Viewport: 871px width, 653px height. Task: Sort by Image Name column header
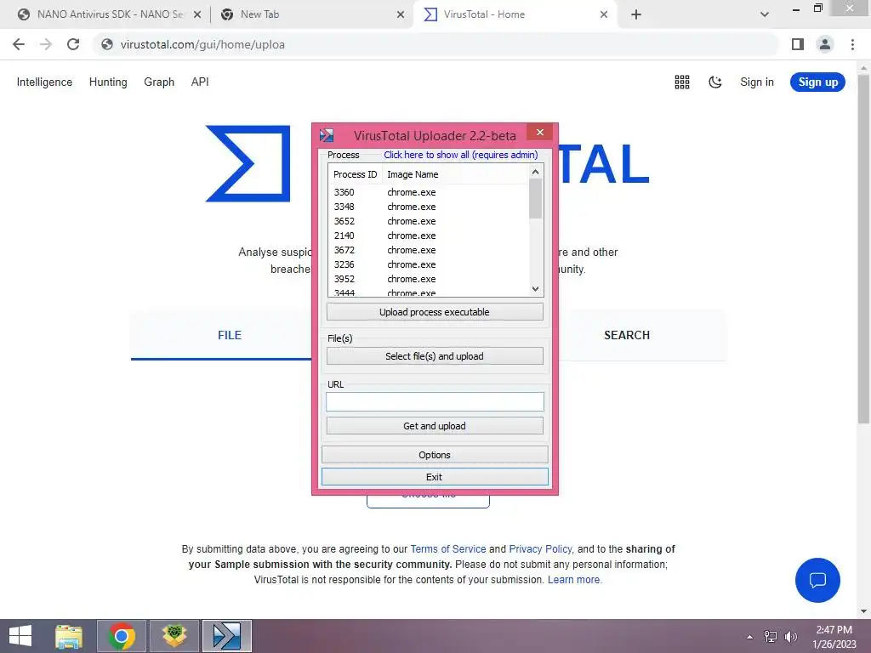point(413,174)
